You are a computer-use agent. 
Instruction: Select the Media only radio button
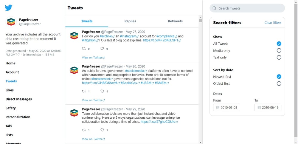(279, 50)
